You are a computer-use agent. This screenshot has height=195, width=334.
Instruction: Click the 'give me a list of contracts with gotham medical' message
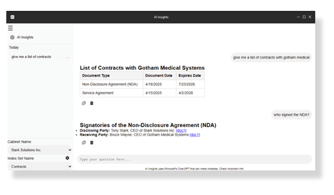pyautogui.click(x=271, y=57)
